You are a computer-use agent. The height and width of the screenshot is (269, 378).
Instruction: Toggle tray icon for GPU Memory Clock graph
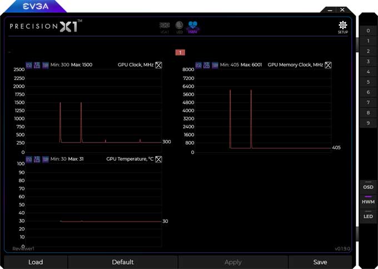tap(215, 65)
